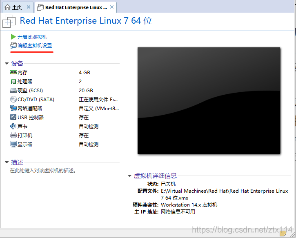Click the 自定义 (VMnet8... network value
The width and height of the screenshot is (296, 238).
point(99,108)
